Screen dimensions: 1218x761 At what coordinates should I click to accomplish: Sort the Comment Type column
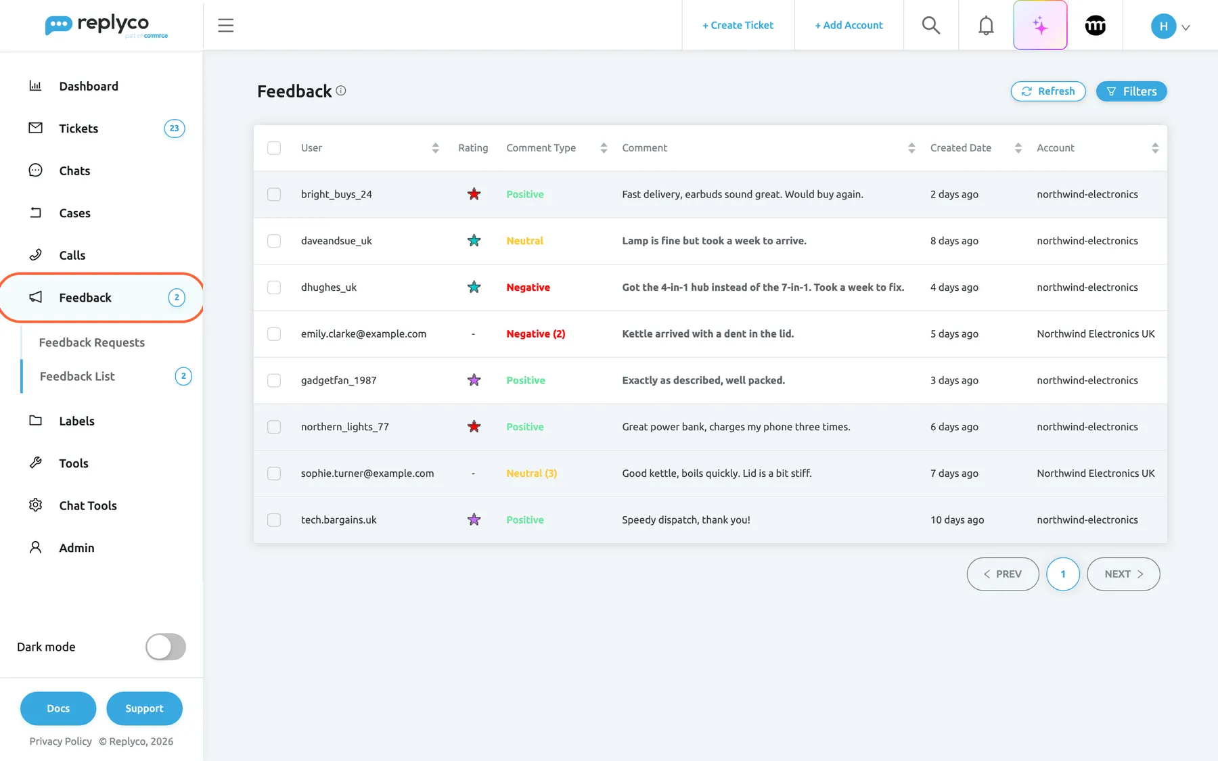tap(604, 148)
